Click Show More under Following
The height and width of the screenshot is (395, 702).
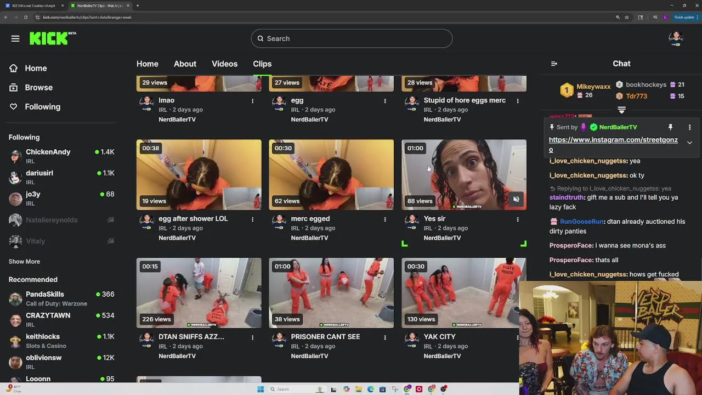pyautogui.click(x=24, y=262)
